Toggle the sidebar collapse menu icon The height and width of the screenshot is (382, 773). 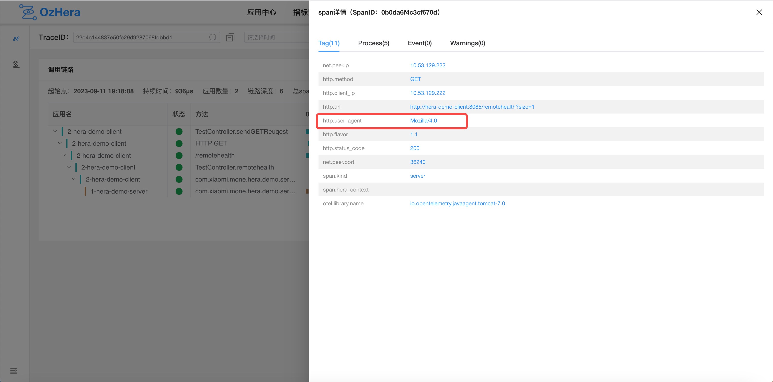[14, 370]
